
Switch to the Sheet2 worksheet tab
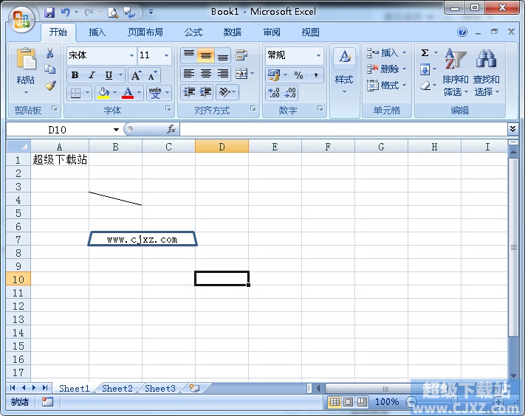[x=117, y=388]
